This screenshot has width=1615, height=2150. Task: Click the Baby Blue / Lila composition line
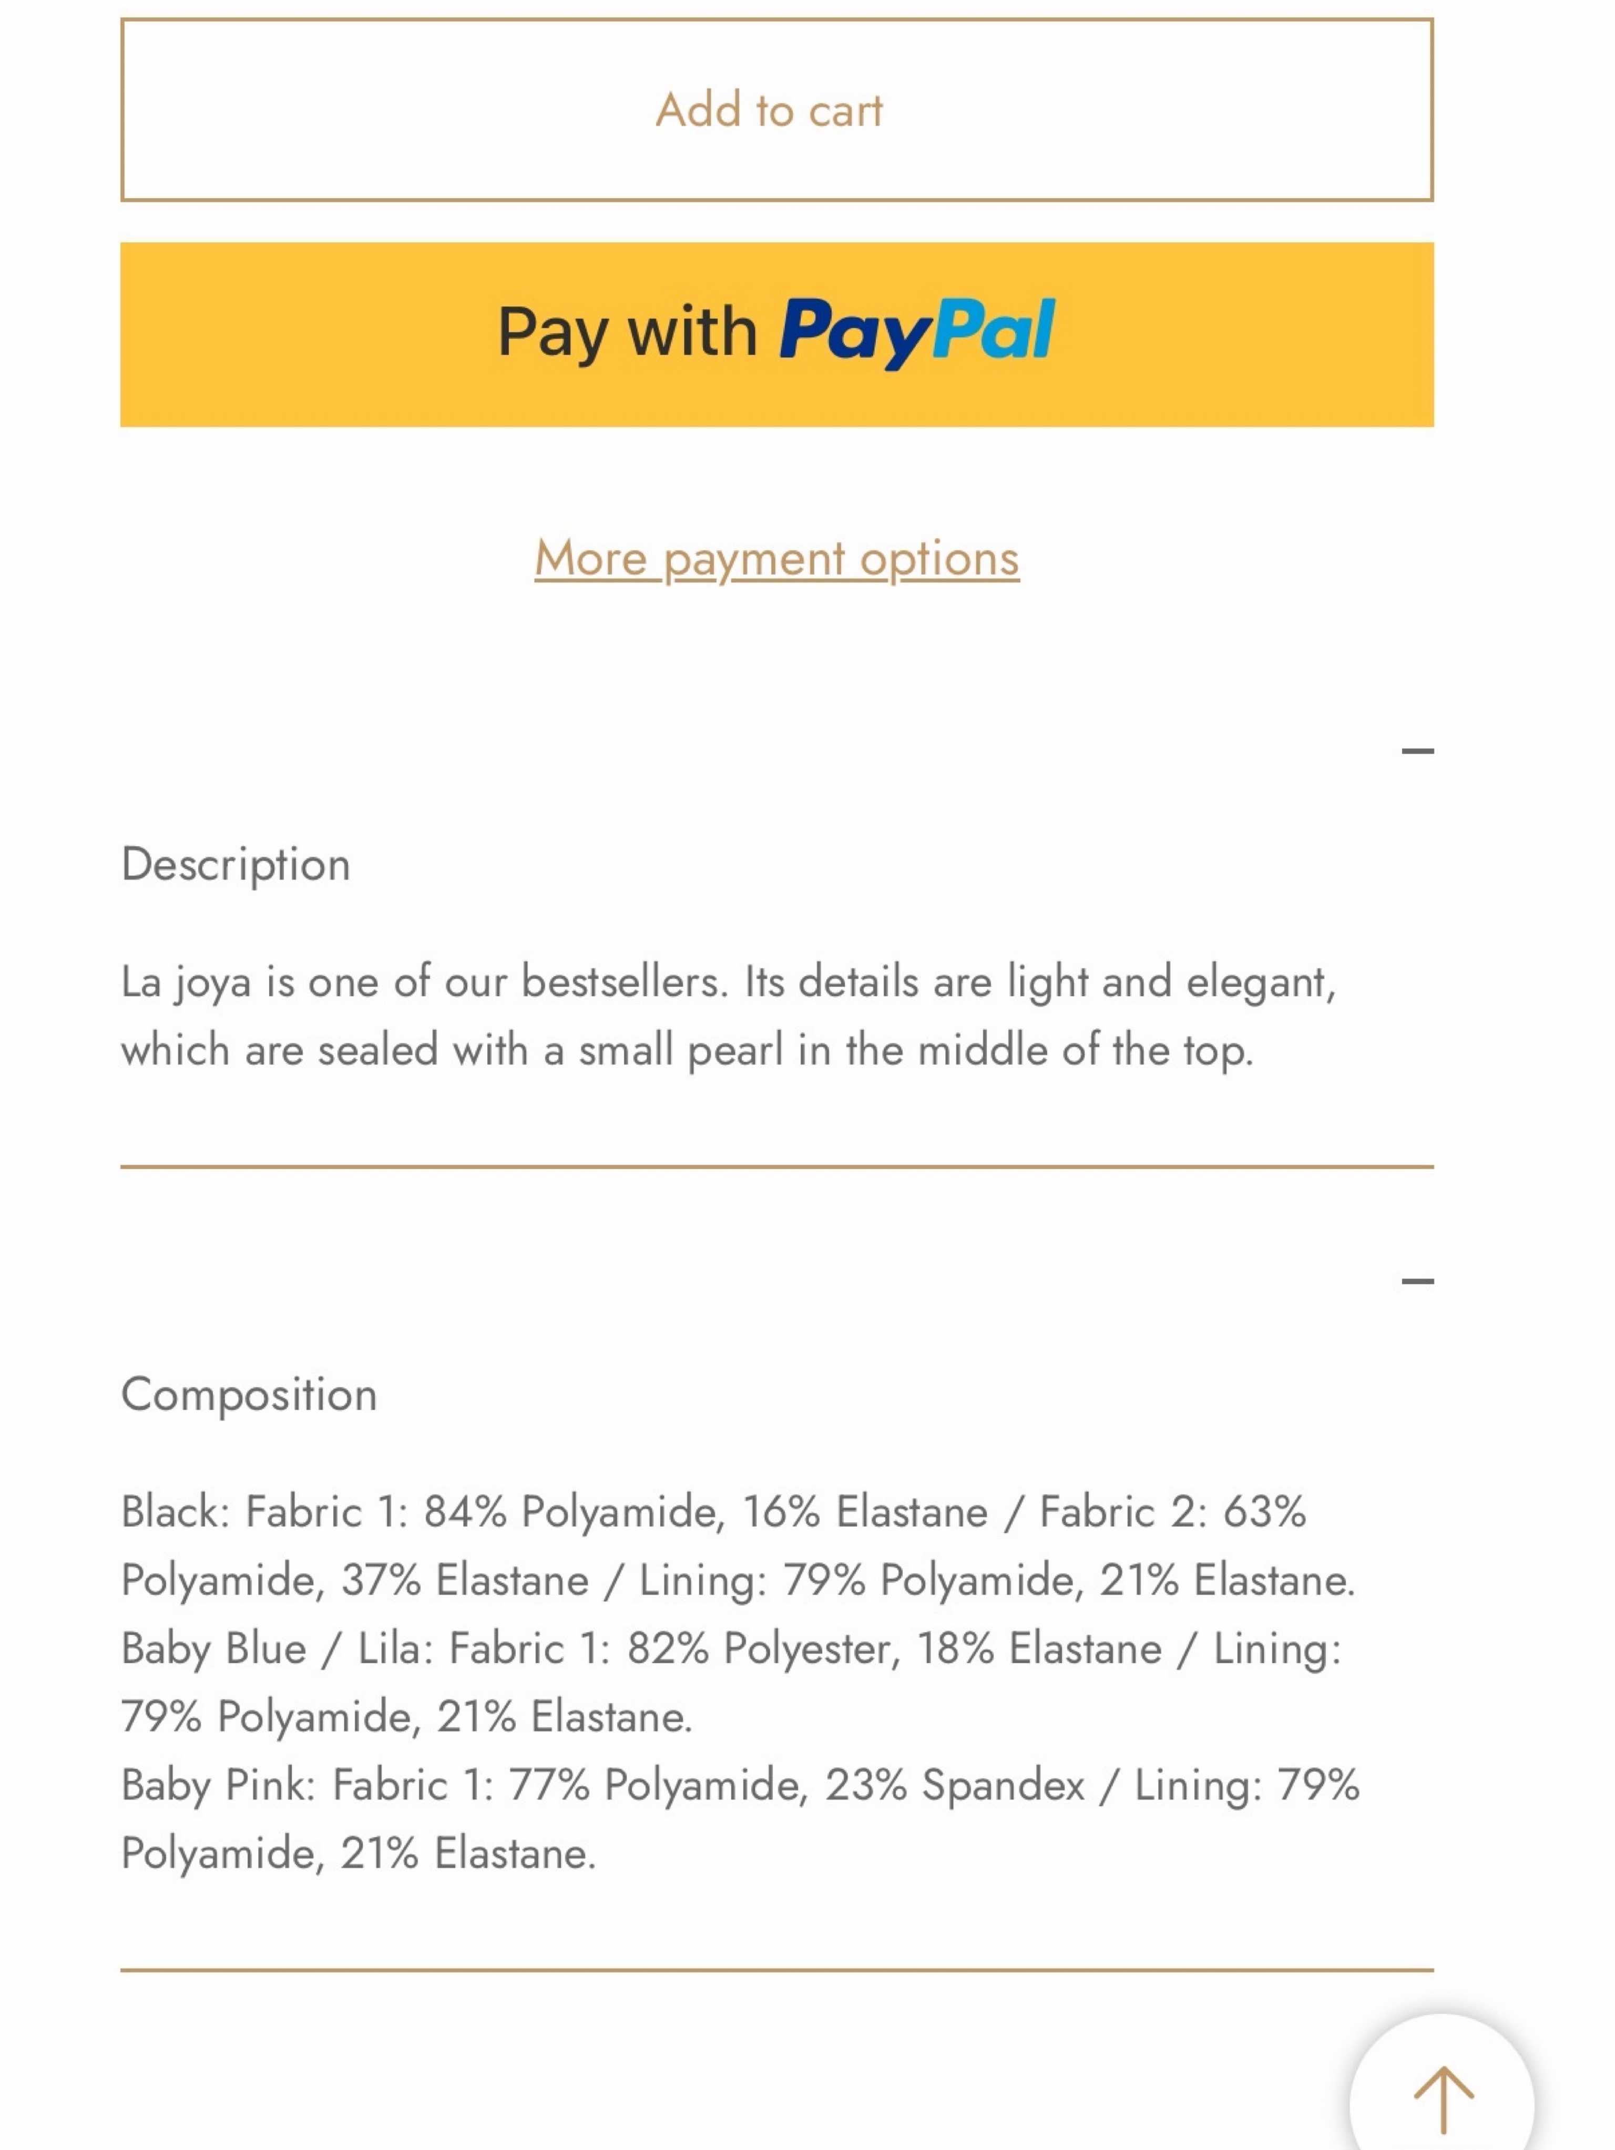[731, 1649]
